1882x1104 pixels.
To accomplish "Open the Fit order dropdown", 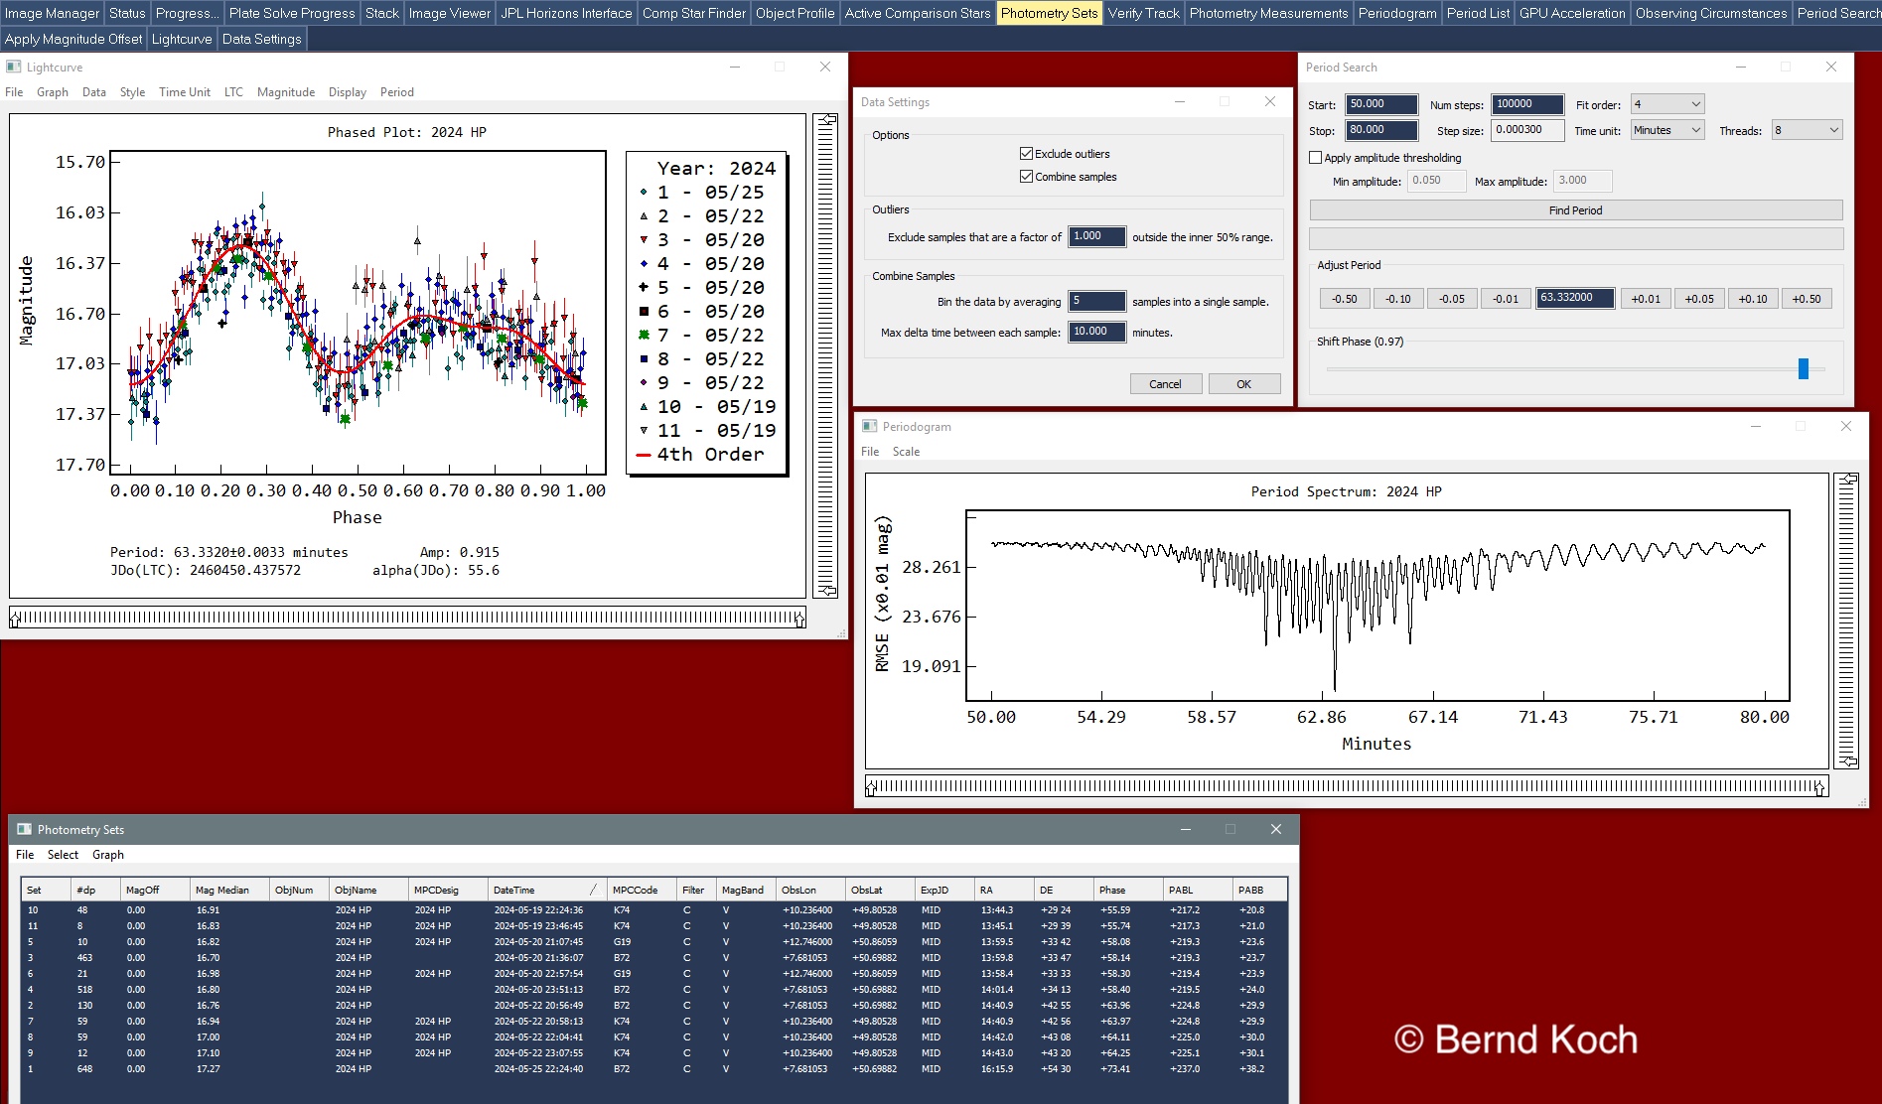I will click(1667, 104).
